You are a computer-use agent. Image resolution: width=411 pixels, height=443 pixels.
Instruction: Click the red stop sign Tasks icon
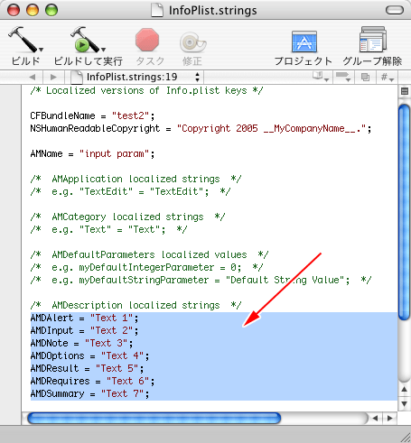pos(147,40)
